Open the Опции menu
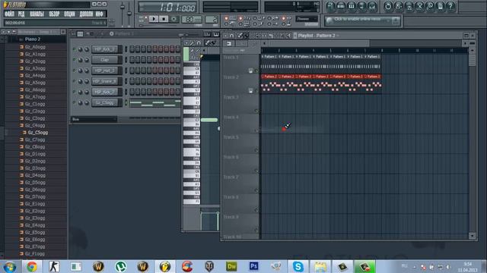Viewport: 487px width, 273px height. [69, 14]
